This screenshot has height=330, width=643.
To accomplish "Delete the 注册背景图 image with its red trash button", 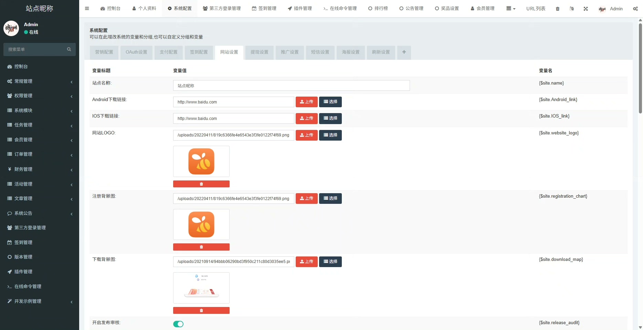I will pyautogui.click(x=201, y=247).
